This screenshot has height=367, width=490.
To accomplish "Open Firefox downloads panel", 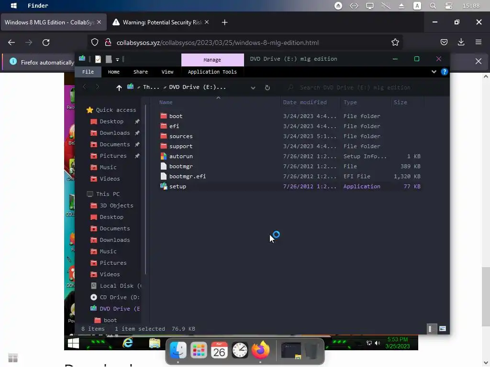I will point(461,42).
